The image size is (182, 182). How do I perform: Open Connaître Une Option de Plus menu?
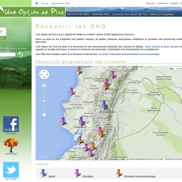[130, 14]
